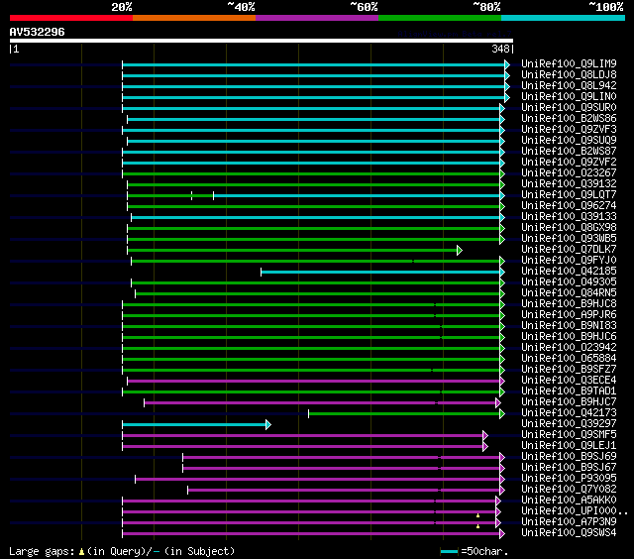Open the UniRef100_B9TAD1 entry

coord(569,391)
